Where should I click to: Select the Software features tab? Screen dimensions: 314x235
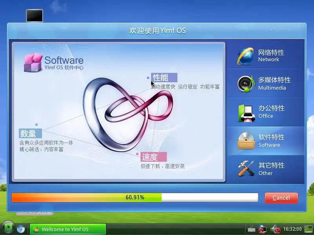[x=265, y=141]
